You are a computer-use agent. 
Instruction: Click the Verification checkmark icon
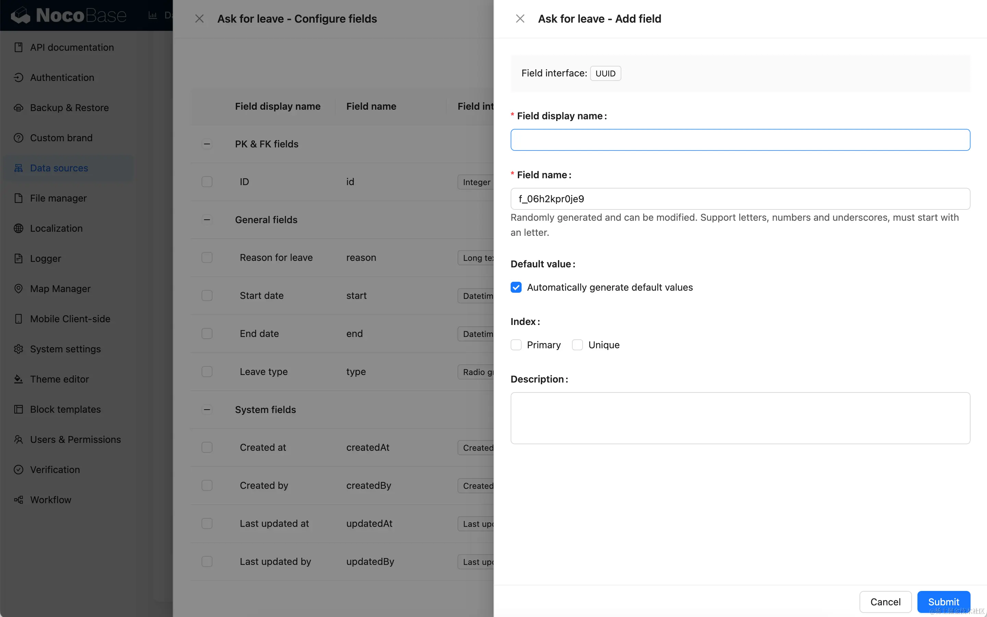19,470
